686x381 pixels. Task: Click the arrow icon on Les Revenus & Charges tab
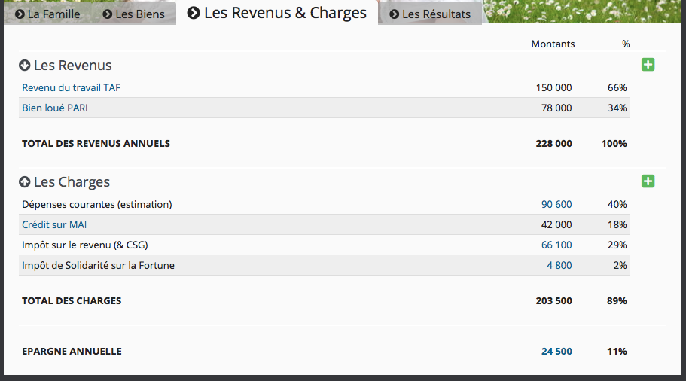pyautogui.click(x=194, y=13)
